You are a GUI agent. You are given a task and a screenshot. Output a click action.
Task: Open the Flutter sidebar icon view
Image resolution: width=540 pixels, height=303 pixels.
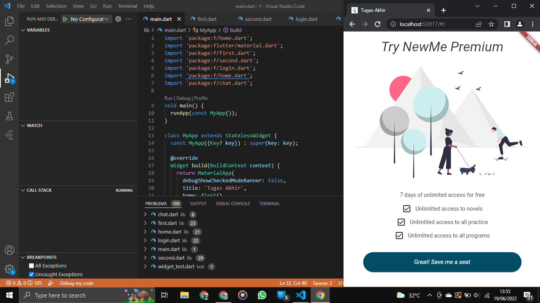pos(9,135)
